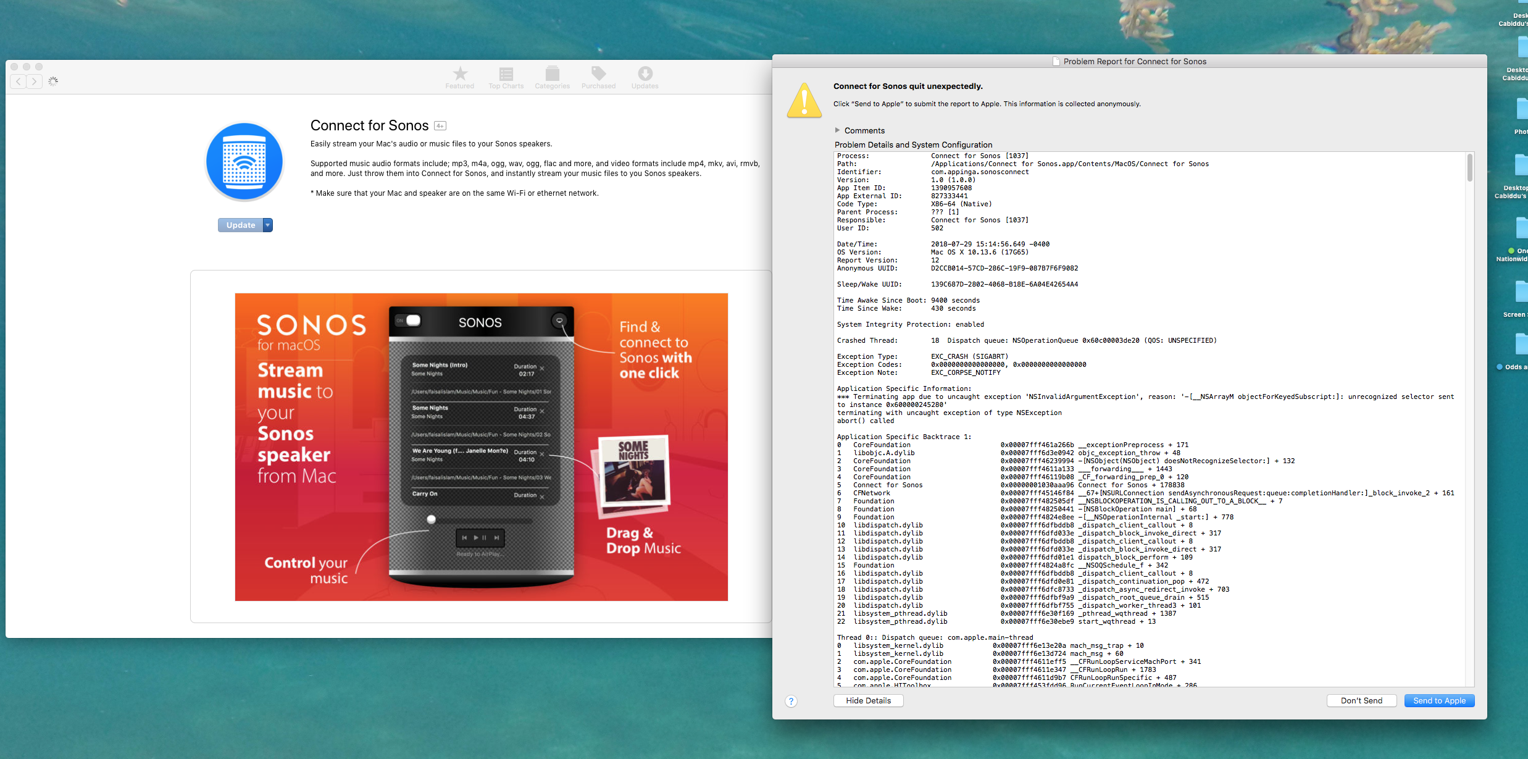Open the dropdown arrow beside Update
The image size is (1528, 759).
(x=268, y=225)
